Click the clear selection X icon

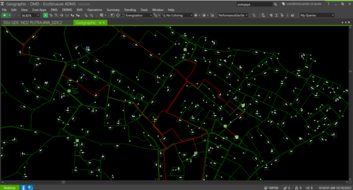[212, 15]
